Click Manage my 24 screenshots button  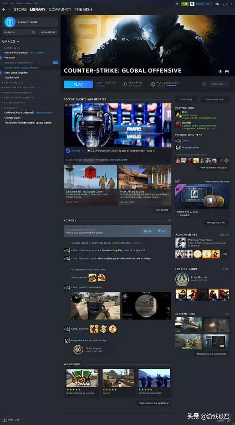pyautogui.click(x=211, y=354)
